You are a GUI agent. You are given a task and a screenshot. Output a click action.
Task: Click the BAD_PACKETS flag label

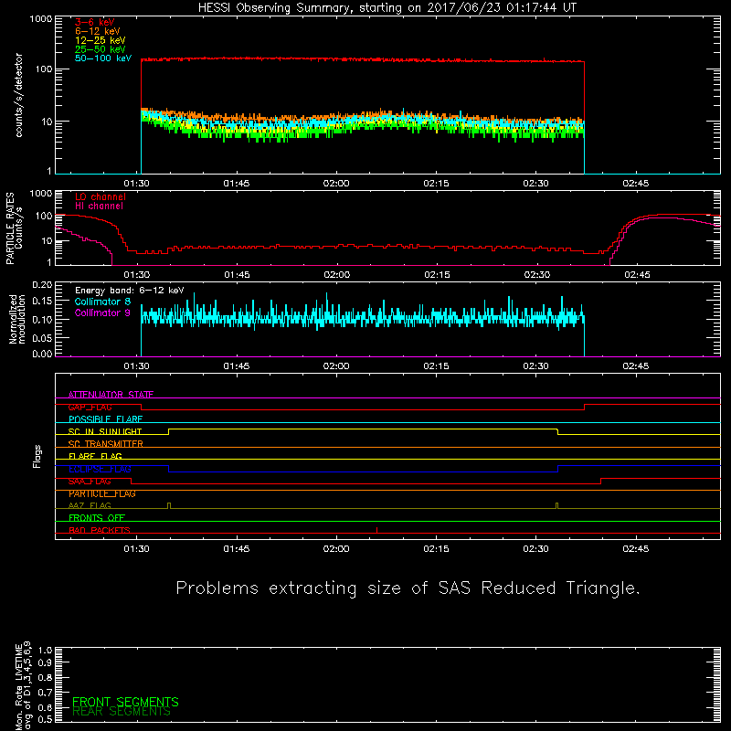tap(99, 530)
